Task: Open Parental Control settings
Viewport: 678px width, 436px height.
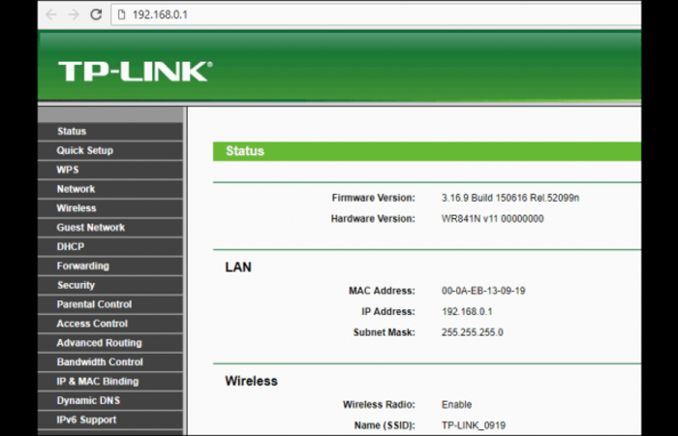Action: [x=110, y=304]
